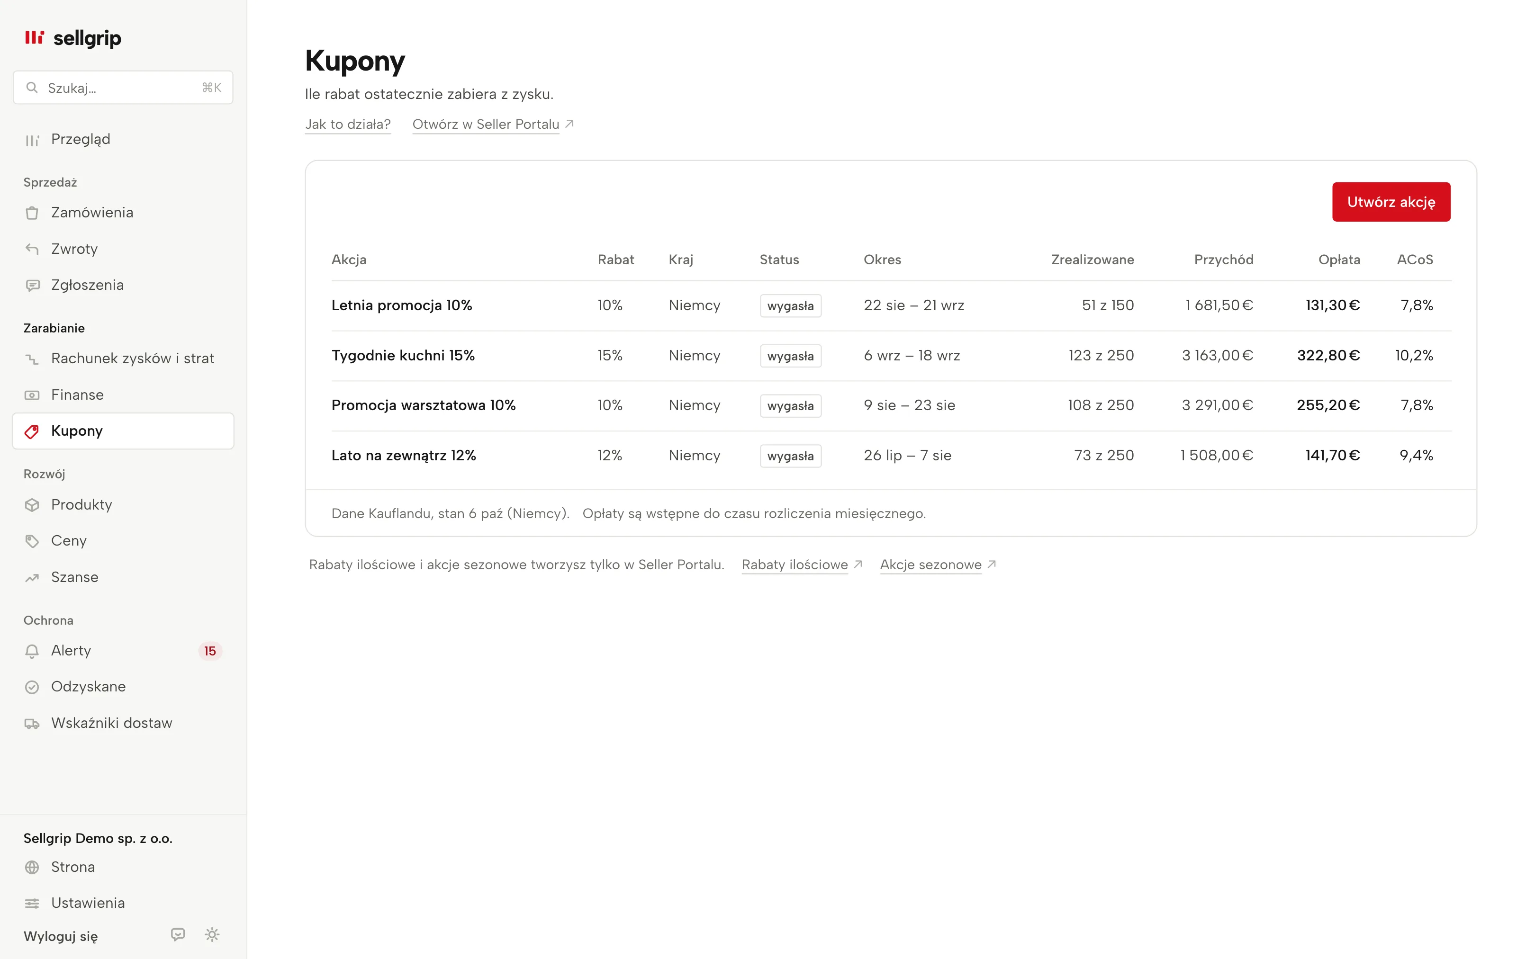Click the Alerty bell icon
This screenshot has width=1535, height=959.
32,651
